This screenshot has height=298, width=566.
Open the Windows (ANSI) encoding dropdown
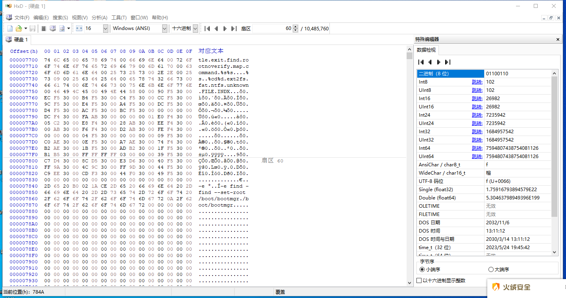pos(165,28)
